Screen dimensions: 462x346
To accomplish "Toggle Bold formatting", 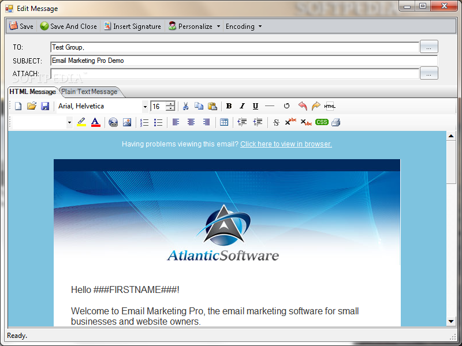I will click(x=229, y=106).
